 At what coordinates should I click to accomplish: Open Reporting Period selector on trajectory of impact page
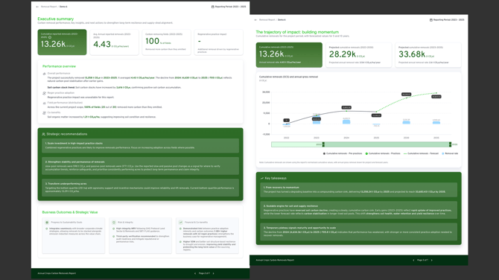tap(447, 20)
